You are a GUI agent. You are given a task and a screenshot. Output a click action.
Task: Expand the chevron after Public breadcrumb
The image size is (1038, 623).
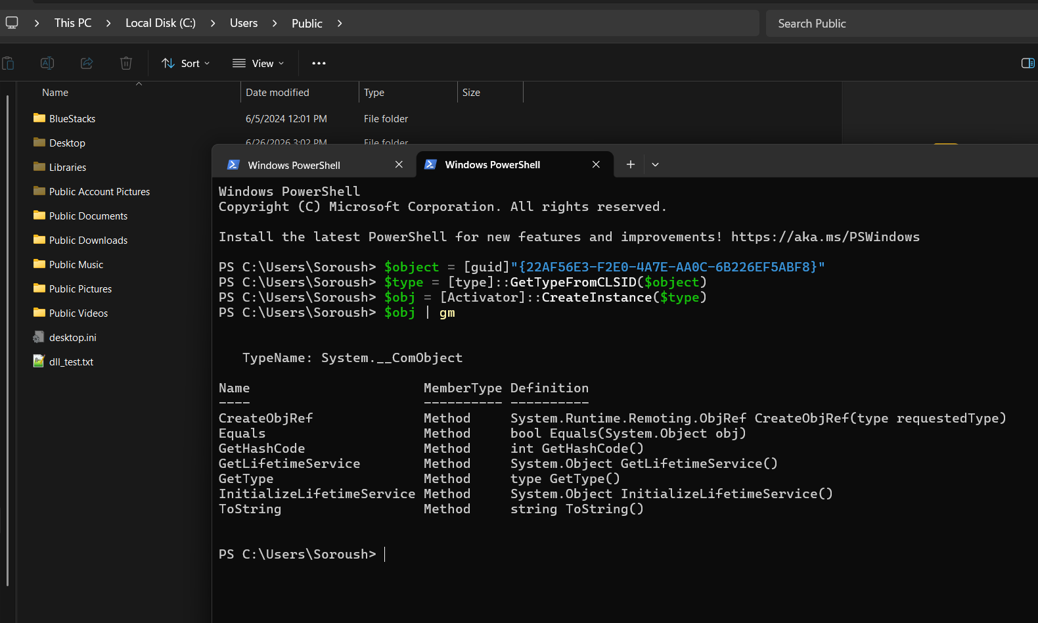pos(340,23)
